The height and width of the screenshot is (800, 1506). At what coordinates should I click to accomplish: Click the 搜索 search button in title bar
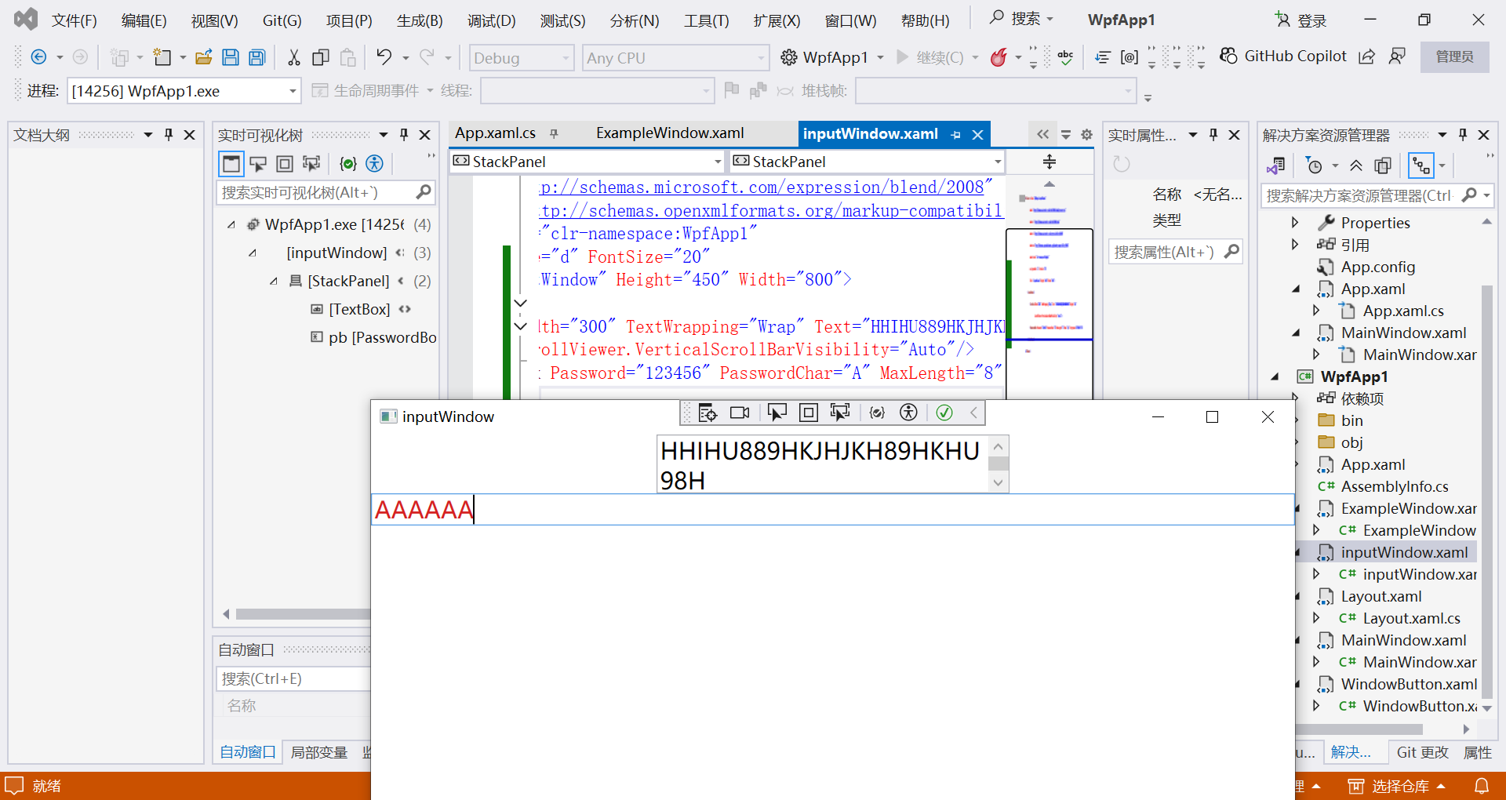click(x=1022, y=19)
